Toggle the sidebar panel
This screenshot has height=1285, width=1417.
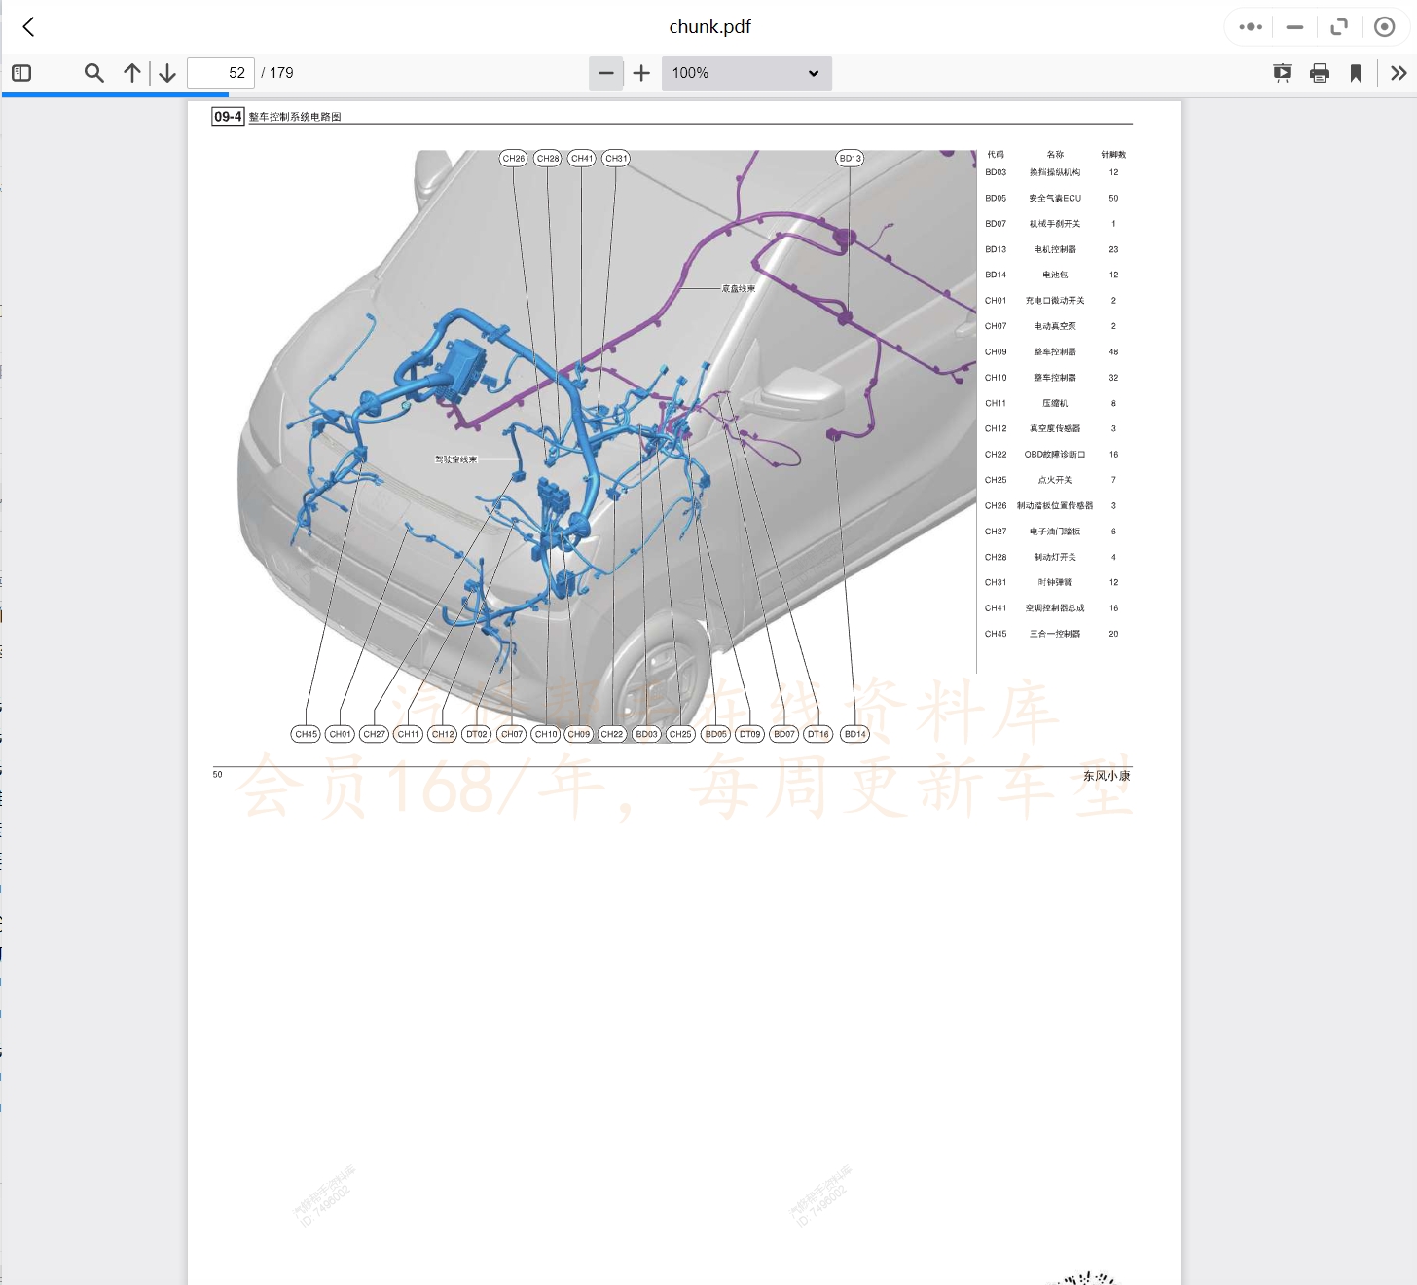point(21,73)
